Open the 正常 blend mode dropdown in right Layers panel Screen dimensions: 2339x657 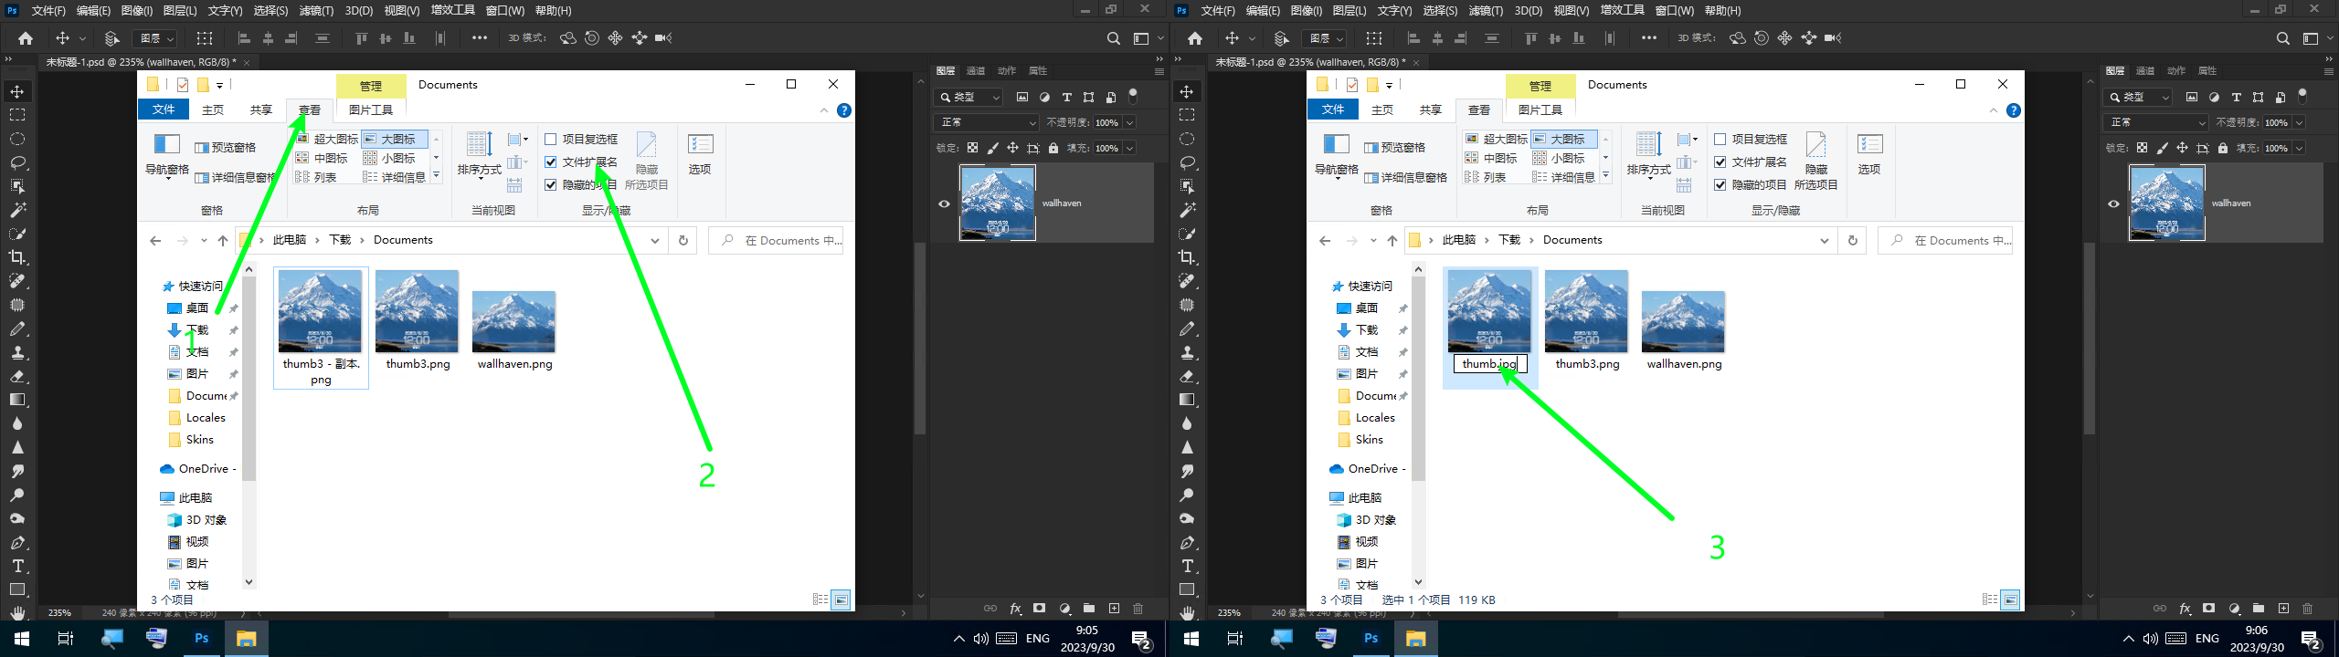pyautogui.click(x=2157, y=122)
